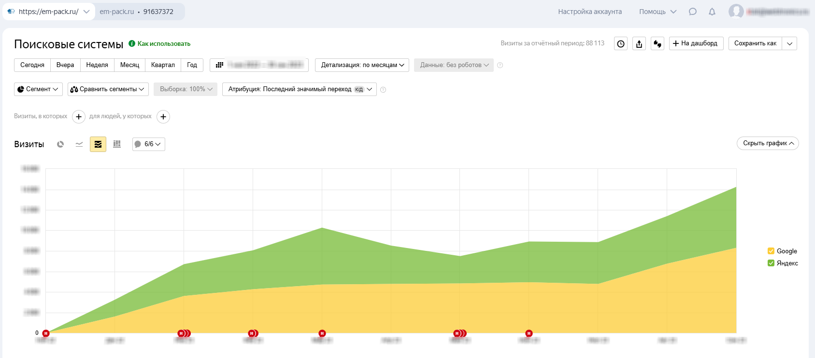Screen dimensions: 815x358
Task: Uncheck the Google legend checkbox
Action: pos(771,251)
